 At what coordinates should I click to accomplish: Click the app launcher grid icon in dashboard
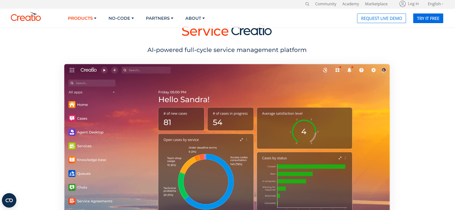click(x=72, y=70)
